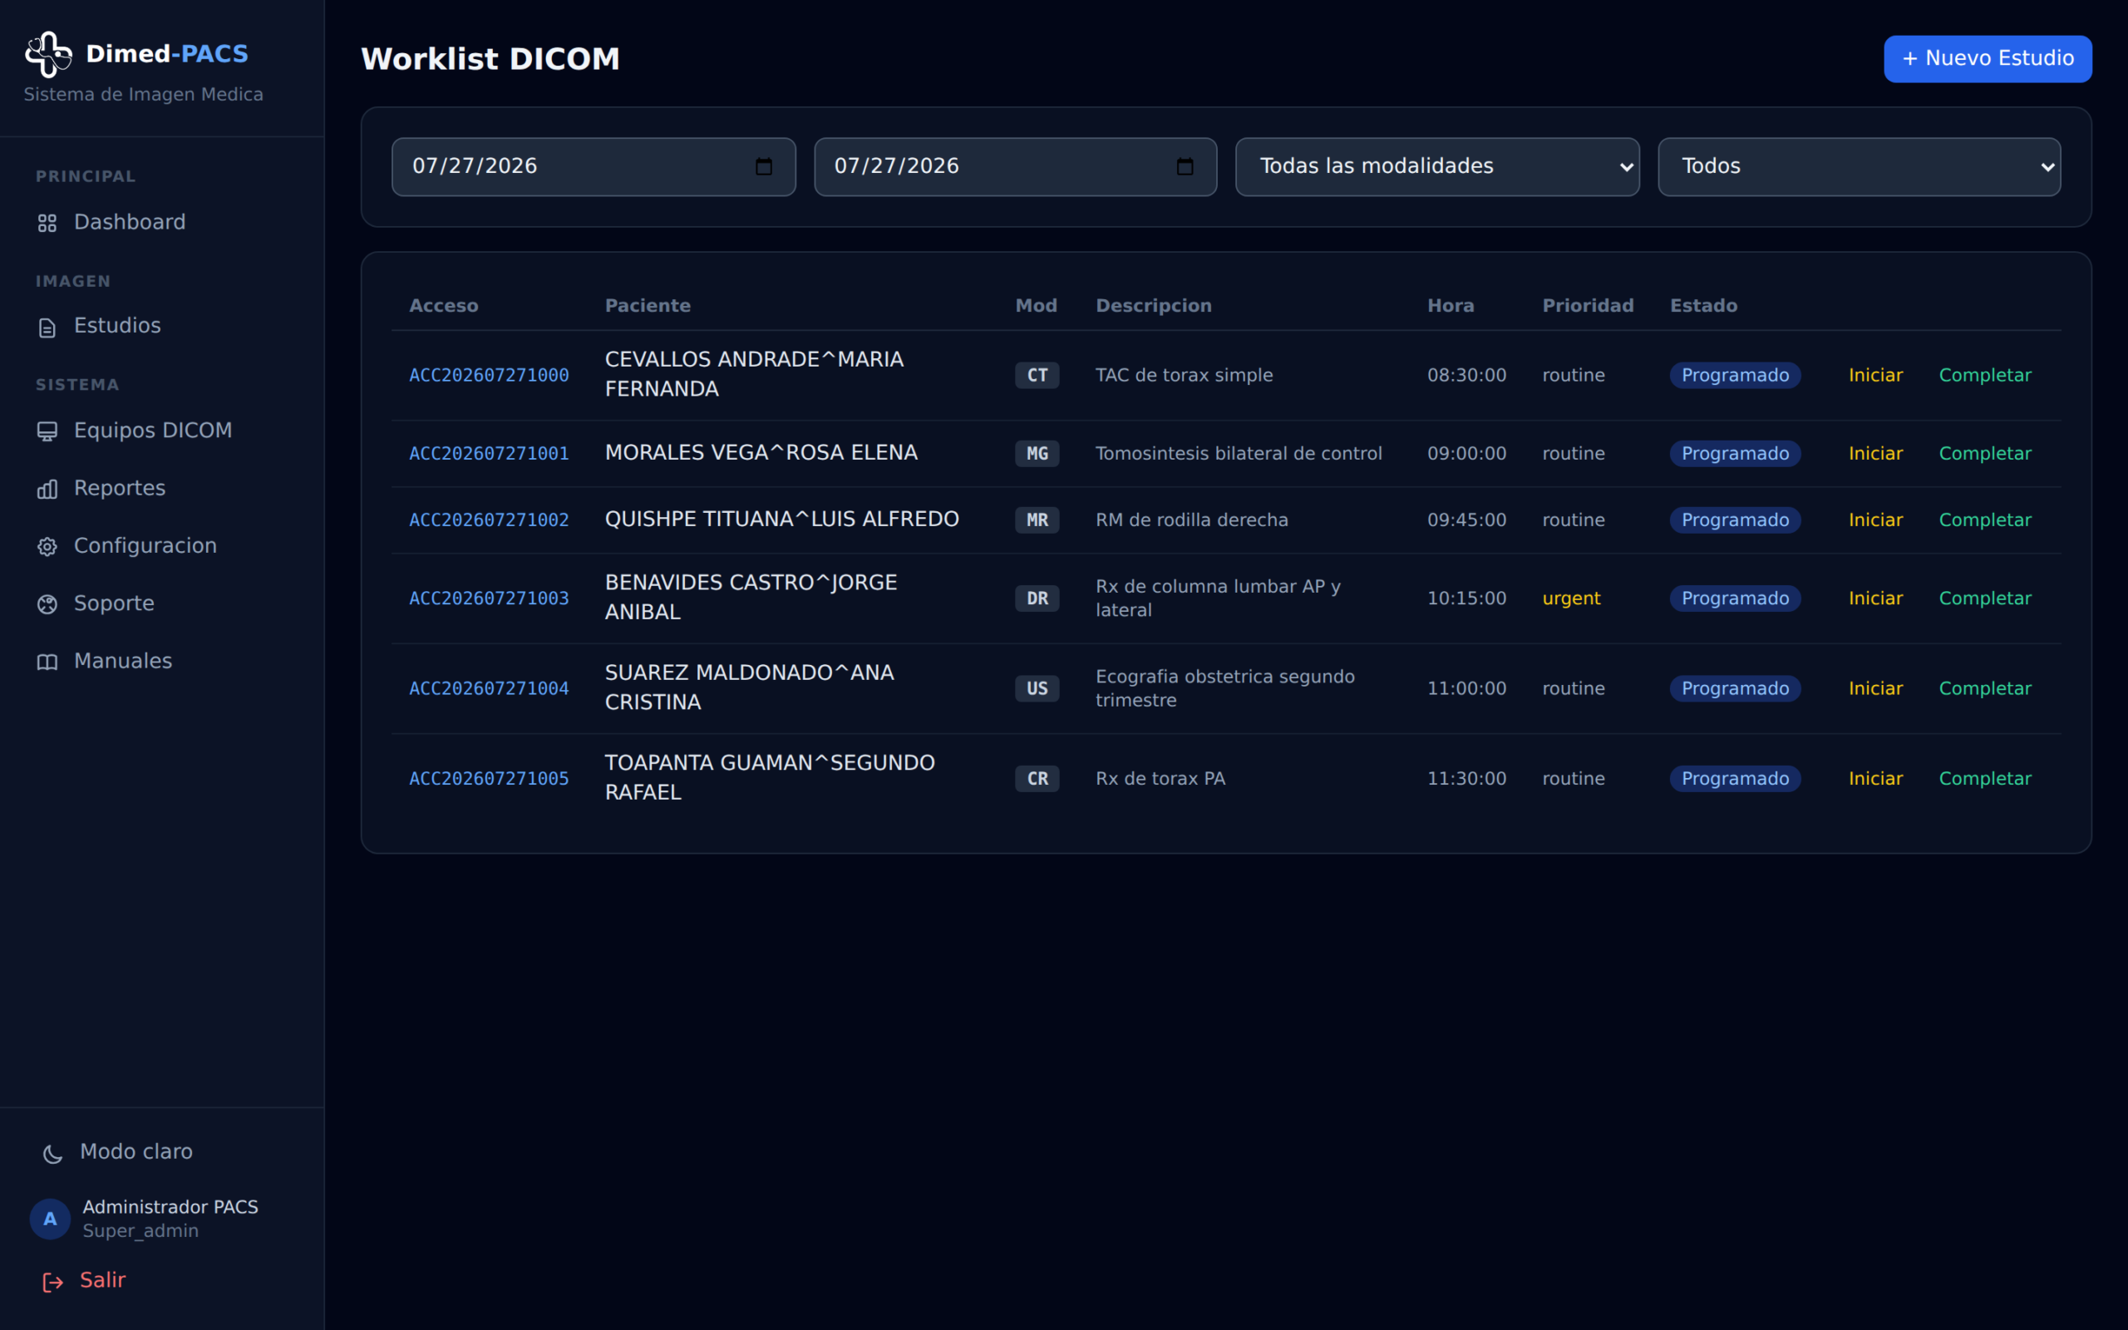2128x1330 pixels.
Task: Click the MR modality badge
Action: click(x=1037, y=520)
